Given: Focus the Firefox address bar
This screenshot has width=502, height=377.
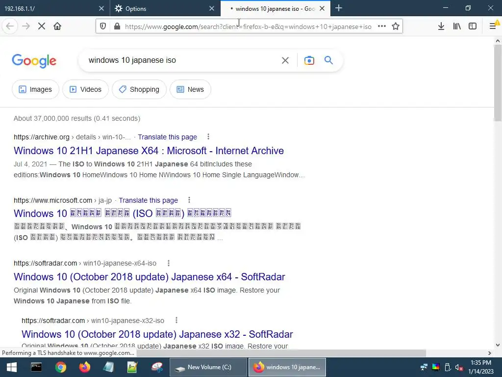Looking at the screenshot, I should click(248, 27).
